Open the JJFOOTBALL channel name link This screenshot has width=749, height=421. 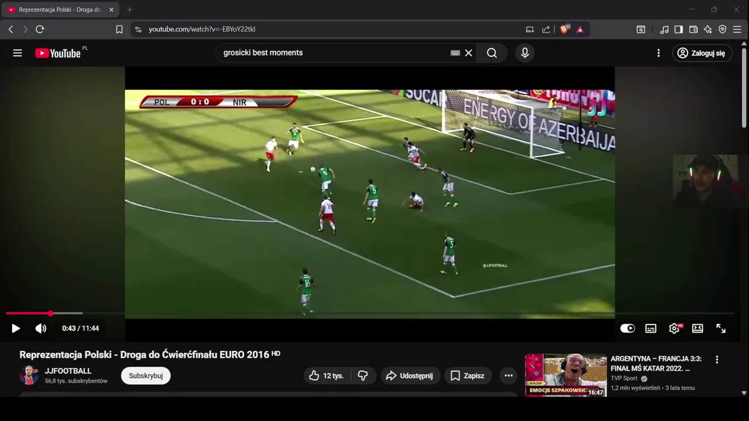point(68,371)
